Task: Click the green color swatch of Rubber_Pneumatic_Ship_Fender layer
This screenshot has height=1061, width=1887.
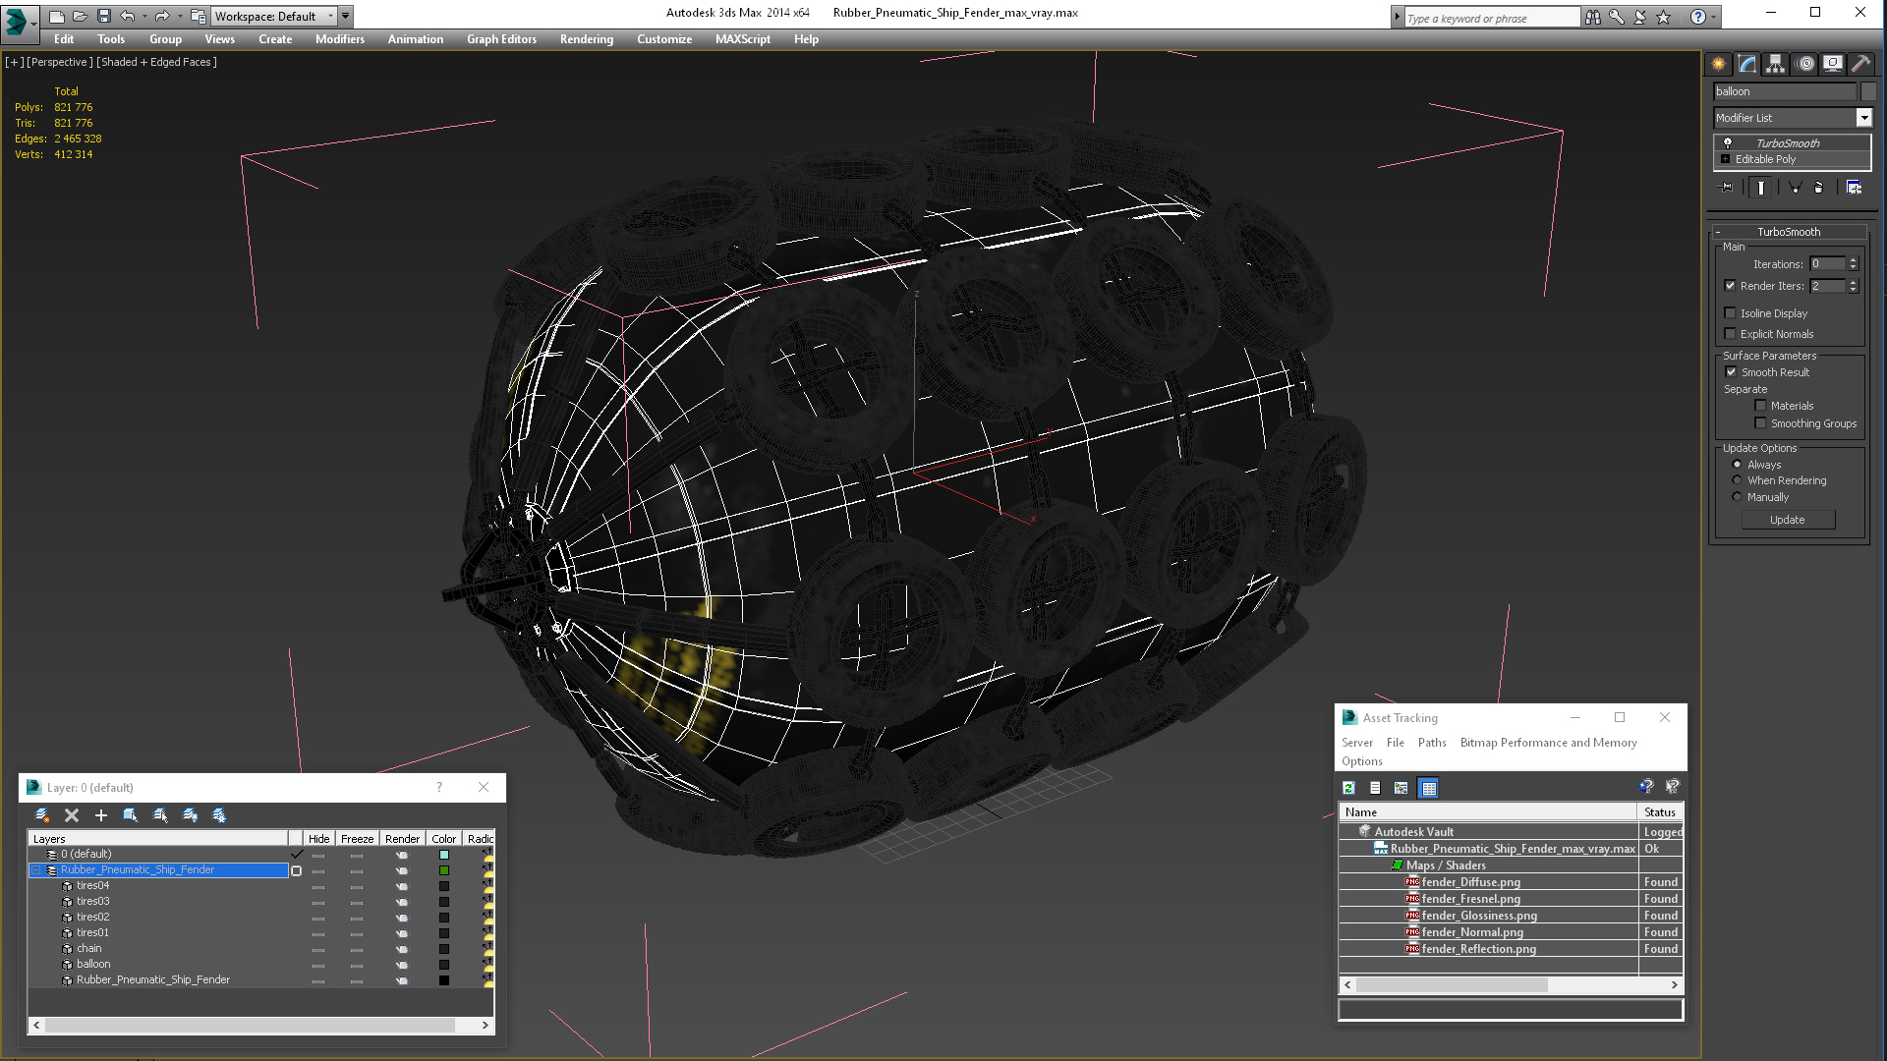Action: coord(444,870)
